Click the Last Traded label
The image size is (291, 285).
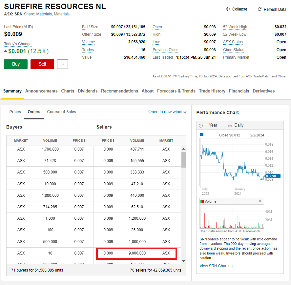pyautogui.click(x=163, y=57)
